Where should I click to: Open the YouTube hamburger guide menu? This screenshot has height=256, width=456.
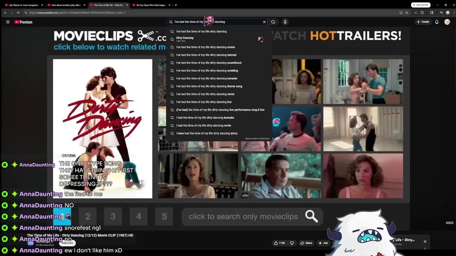point(7,22)
